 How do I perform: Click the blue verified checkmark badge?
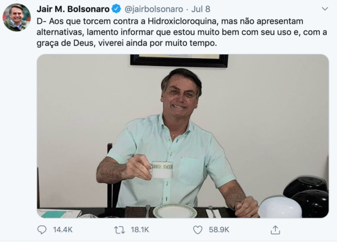click(116, 9)
